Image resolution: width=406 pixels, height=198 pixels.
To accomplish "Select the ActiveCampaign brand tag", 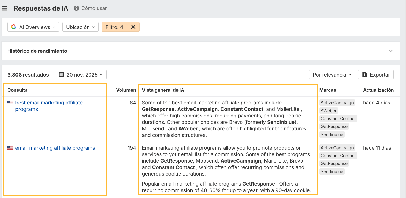I will pyautogui.click(x=337, y=102).
